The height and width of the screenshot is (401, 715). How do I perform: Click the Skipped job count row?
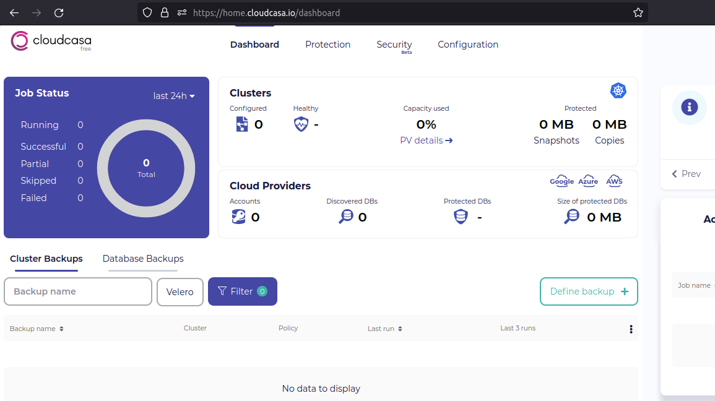(52, 181)
